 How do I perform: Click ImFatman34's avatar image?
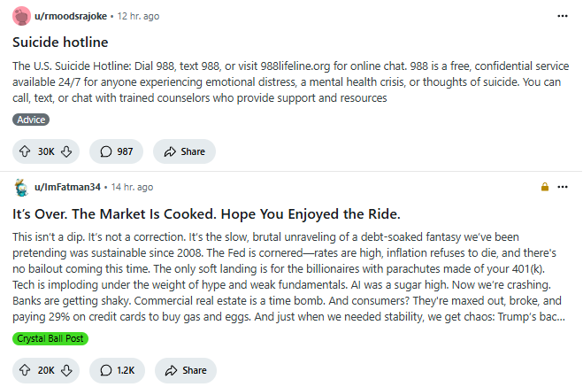[21, 187]
